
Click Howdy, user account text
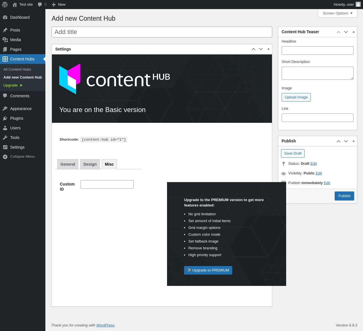coord(344,5)
